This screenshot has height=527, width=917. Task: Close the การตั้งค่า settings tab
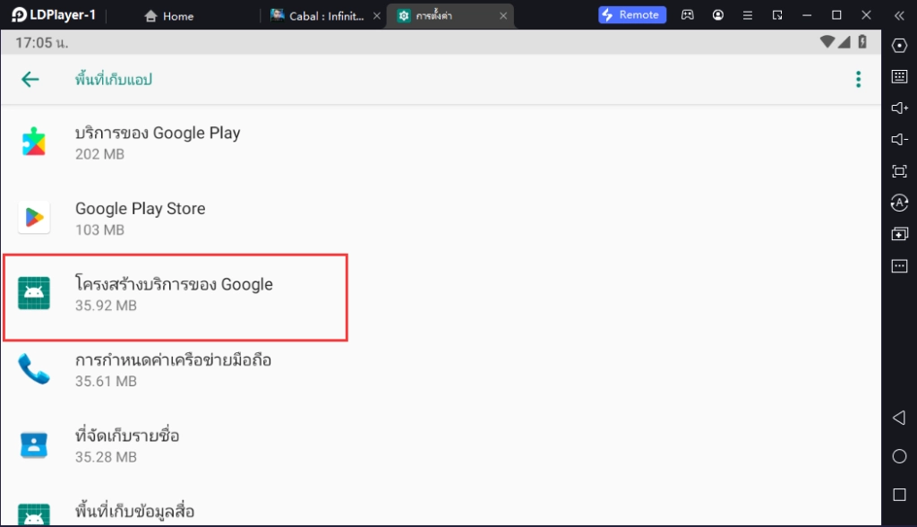click(503, 16)
